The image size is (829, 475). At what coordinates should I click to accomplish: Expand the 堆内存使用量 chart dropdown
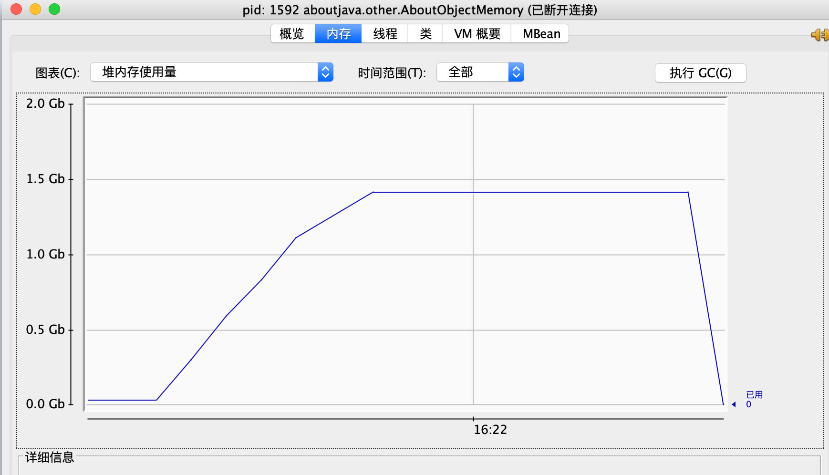point(212,72)
